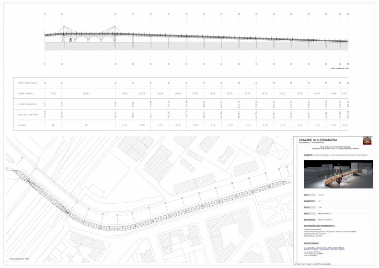
Task: Click the OGGETTO label in title block
Action: (x=309, y=155)
